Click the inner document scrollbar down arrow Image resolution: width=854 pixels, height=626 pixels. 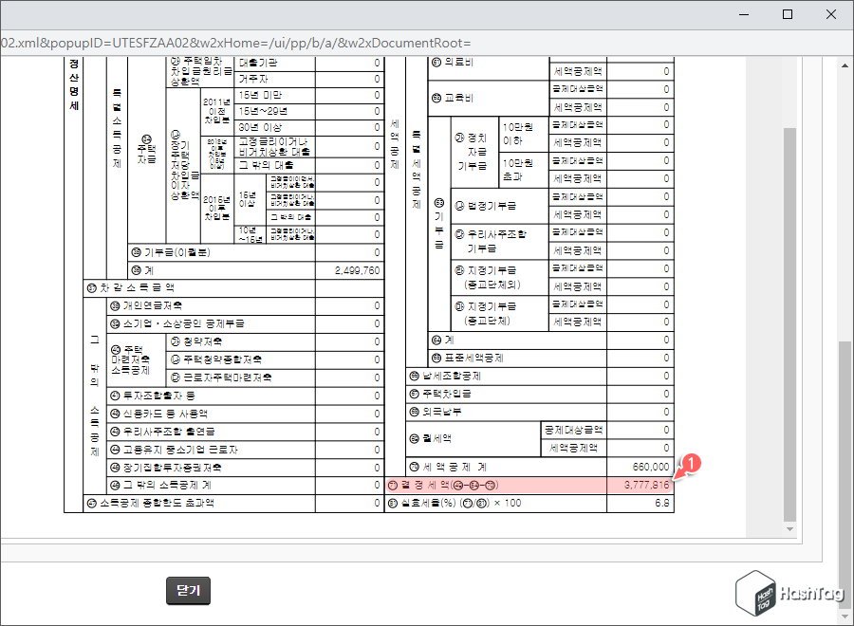(789, 529)
